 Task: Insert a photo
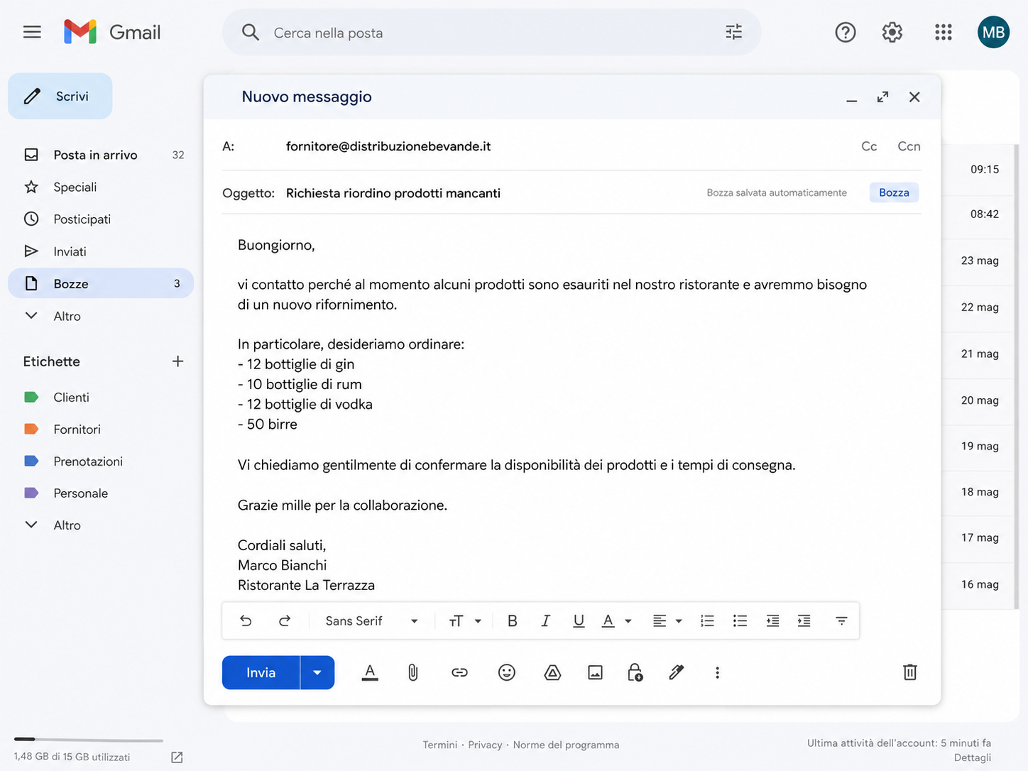click(x=595, y=672)
